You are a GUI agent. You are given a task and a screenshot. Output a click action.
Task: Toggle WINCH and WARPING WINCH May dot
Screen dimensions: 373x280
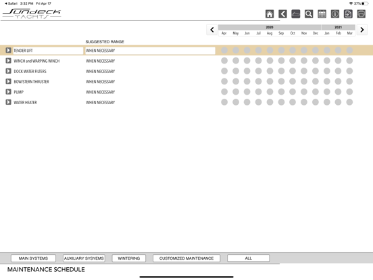point(236,61)
